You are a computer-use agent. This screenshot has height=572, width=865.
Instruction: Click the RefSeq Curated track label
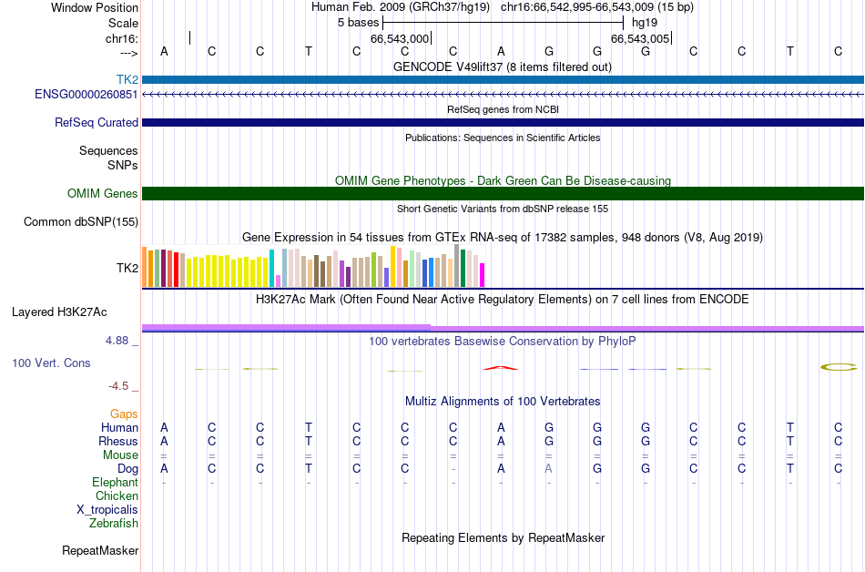(96, 122)
